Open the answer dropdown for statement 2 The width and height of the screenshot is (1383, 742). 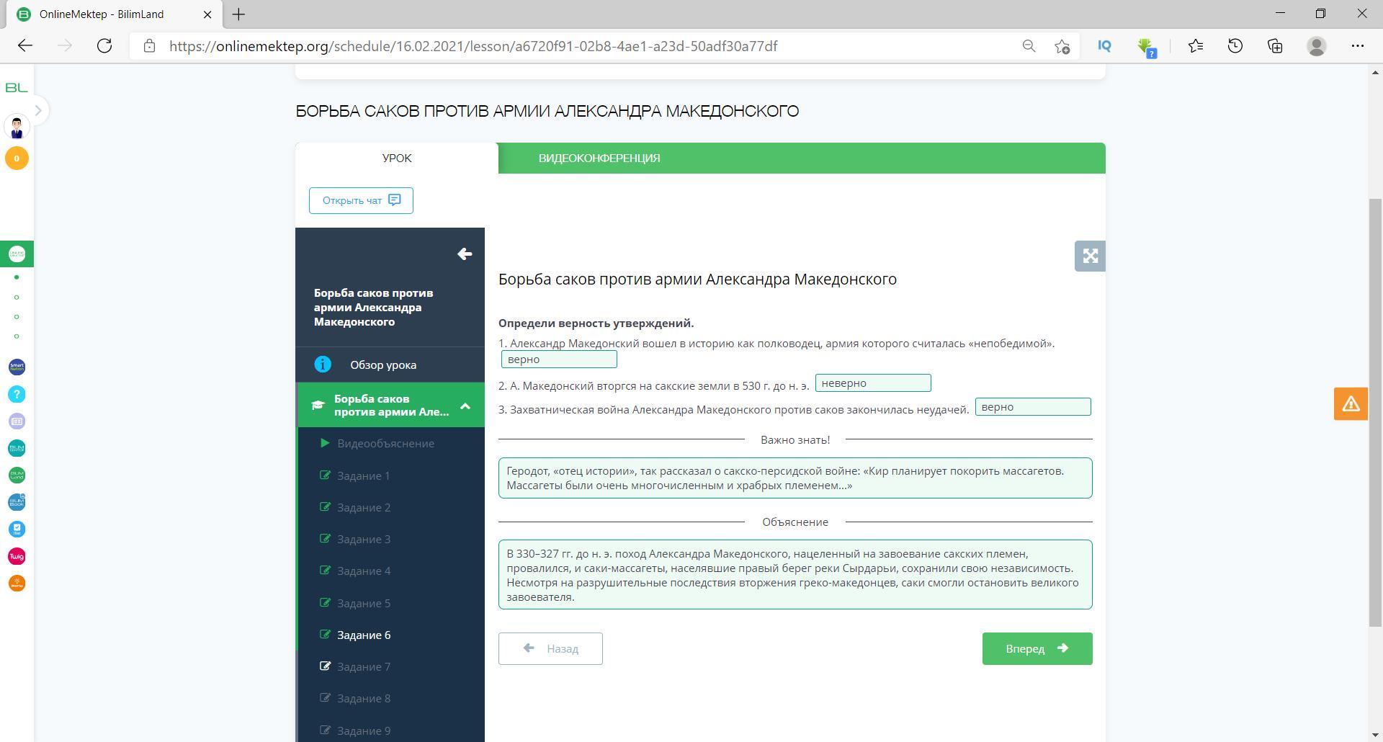(x=873, y=383)
